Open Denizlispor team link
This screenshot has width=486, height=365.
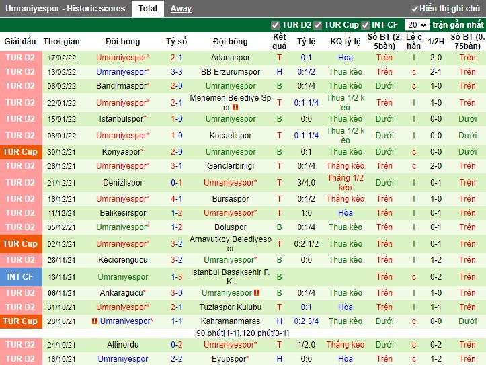pyautogui.click(x=123, y=183)
